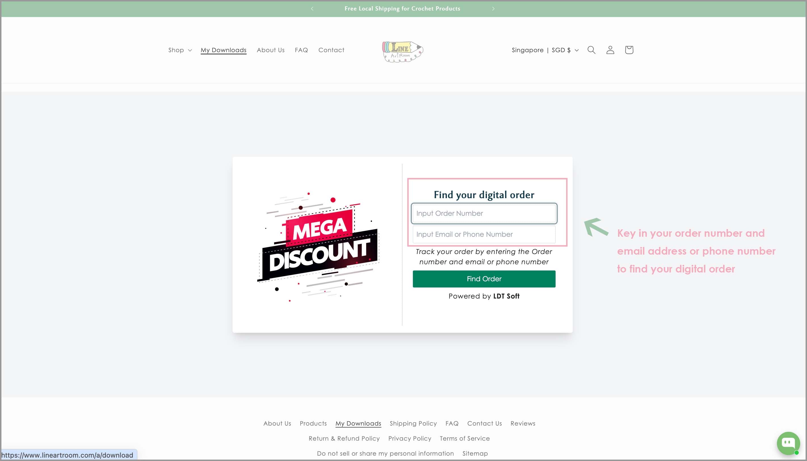Go to next announcement with right arrow

(493, 9)
